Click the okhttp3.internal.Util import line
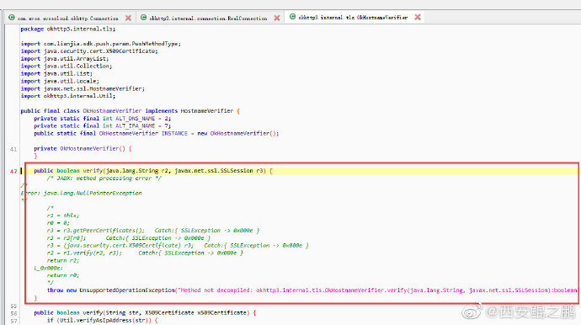 pyautogui.click(x=68, y=96)
